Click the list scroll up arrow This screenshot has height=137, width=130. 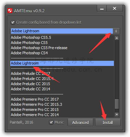tap(117, 38)
